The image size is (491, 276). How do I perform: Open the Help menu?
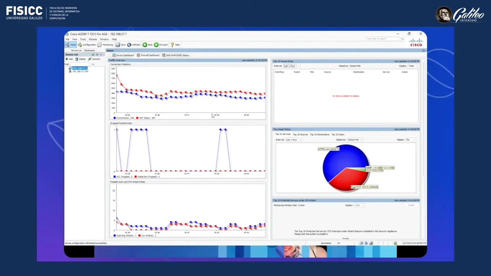point(114,39)
